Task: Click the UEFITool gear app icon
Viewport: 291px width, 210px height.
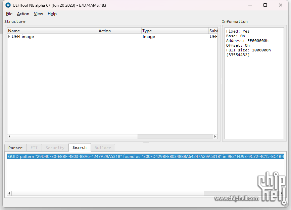Action: (x=8, y=5)
